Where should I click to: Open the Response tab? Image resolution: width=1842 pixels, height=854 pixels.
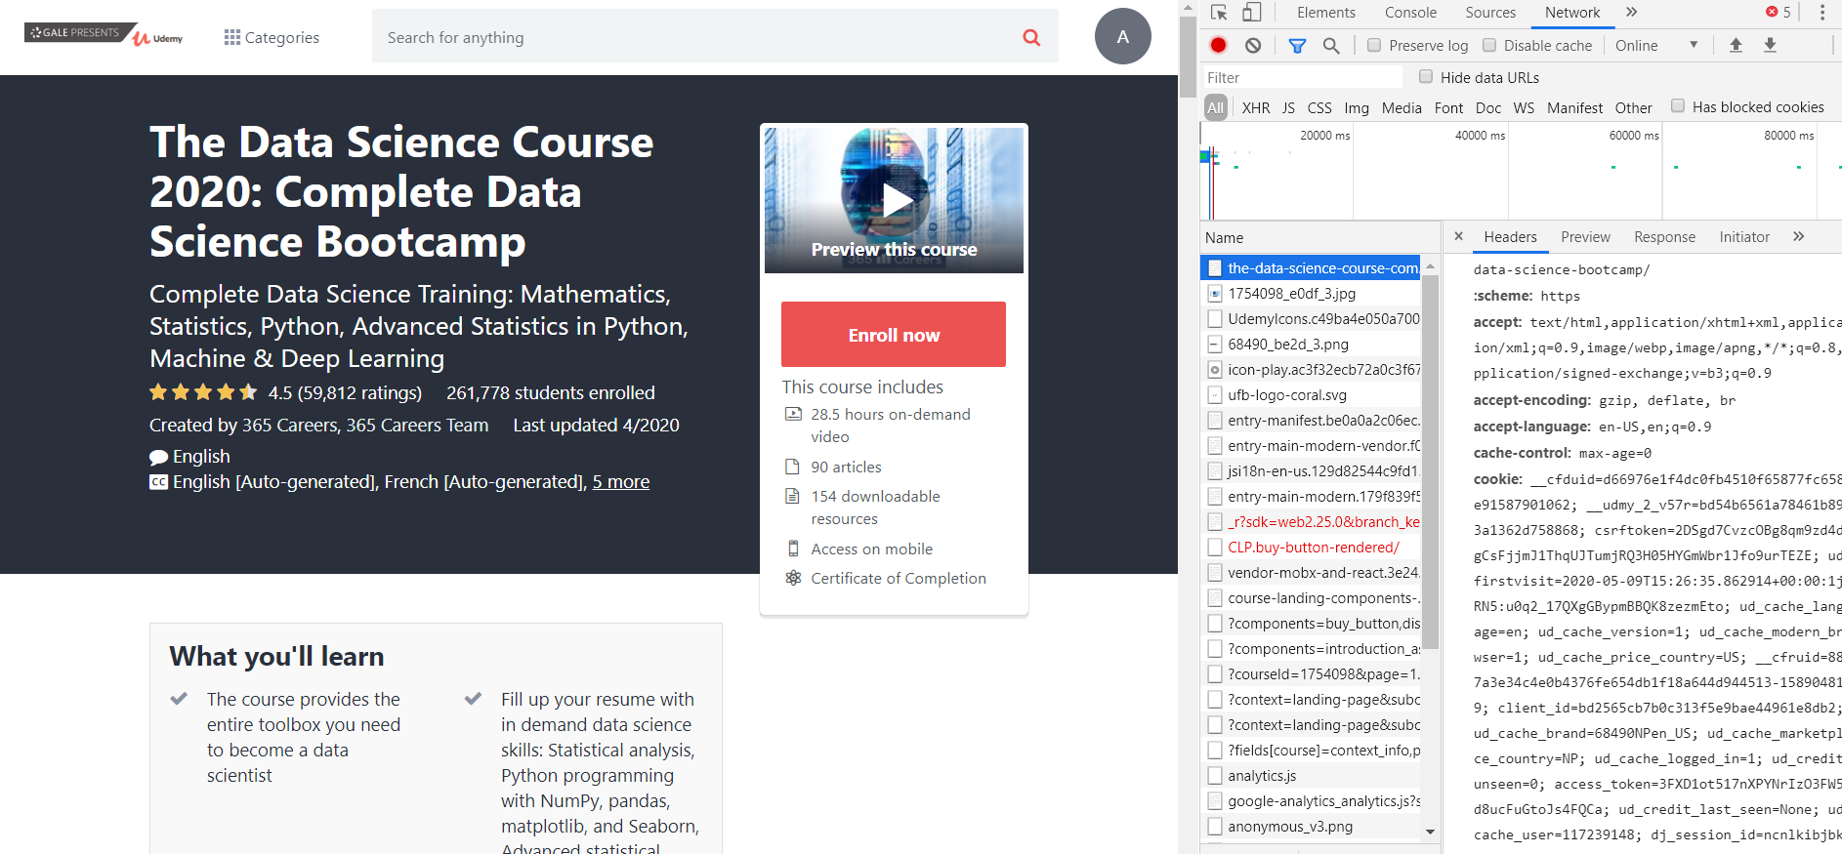pyautogui.click(x=1664, y=236)
